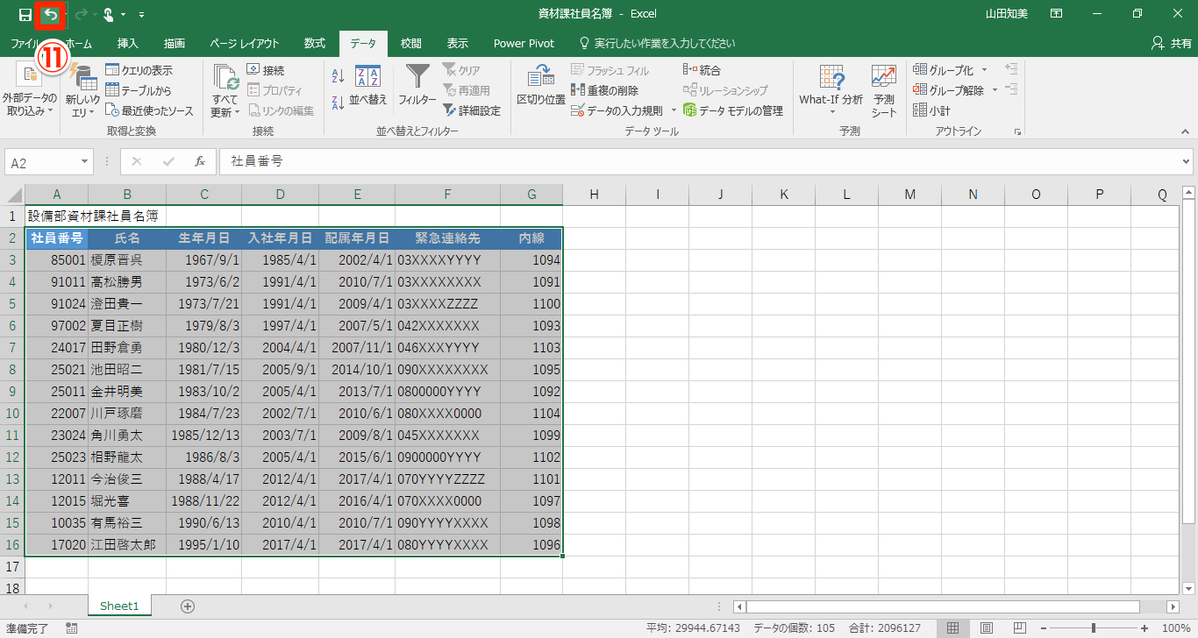The image size is (1198, 638).
Task: Switch to Page Break Preview in status bar
Action: (1019, 628)
